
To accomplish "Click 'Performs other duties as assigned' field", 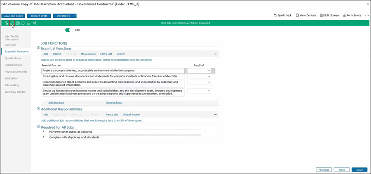I will click(124, 132).
